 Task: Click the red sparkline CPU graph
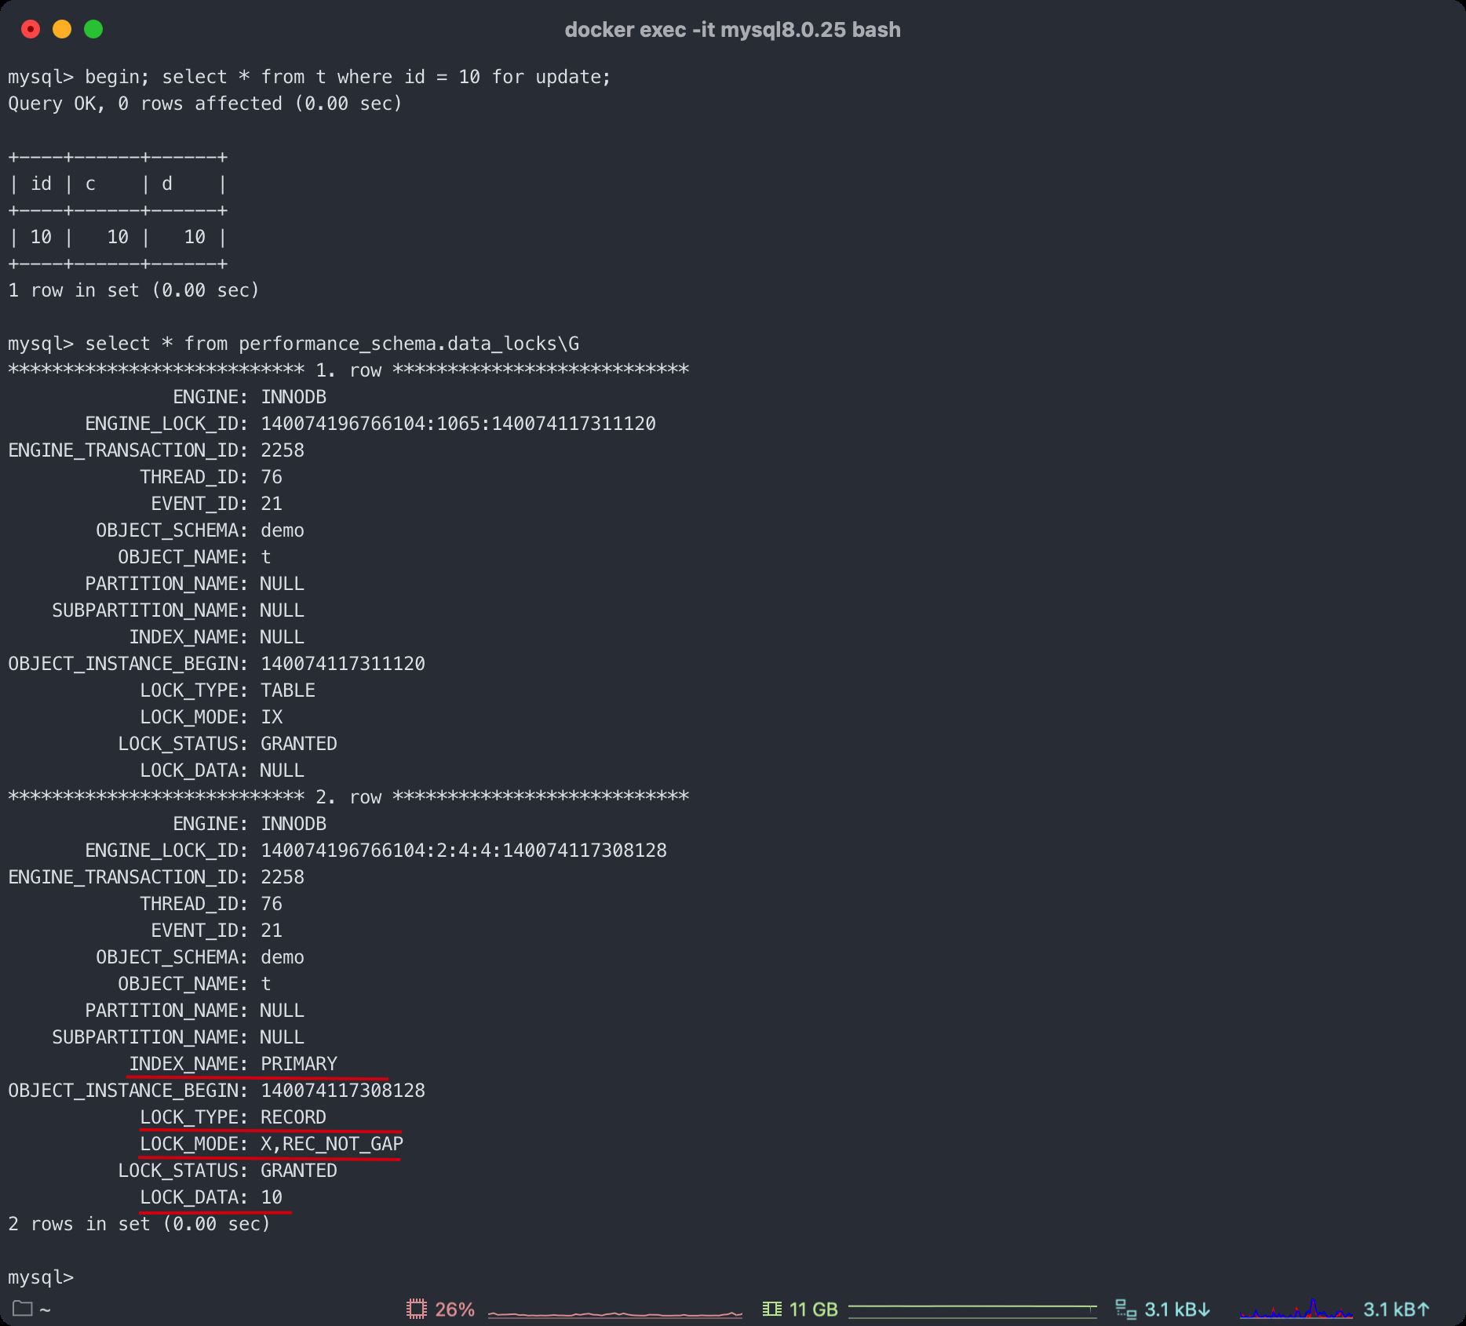coord(614,1312)
